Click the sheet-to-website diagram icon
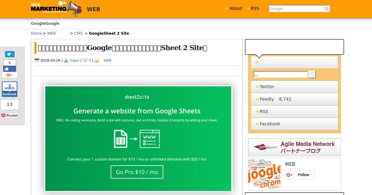 pos(137,139)
